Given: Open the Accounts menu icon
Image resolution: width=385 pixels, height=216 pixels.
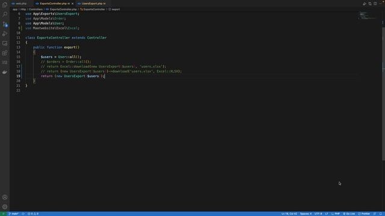Looking at the screenshot, I should (5, 197).
